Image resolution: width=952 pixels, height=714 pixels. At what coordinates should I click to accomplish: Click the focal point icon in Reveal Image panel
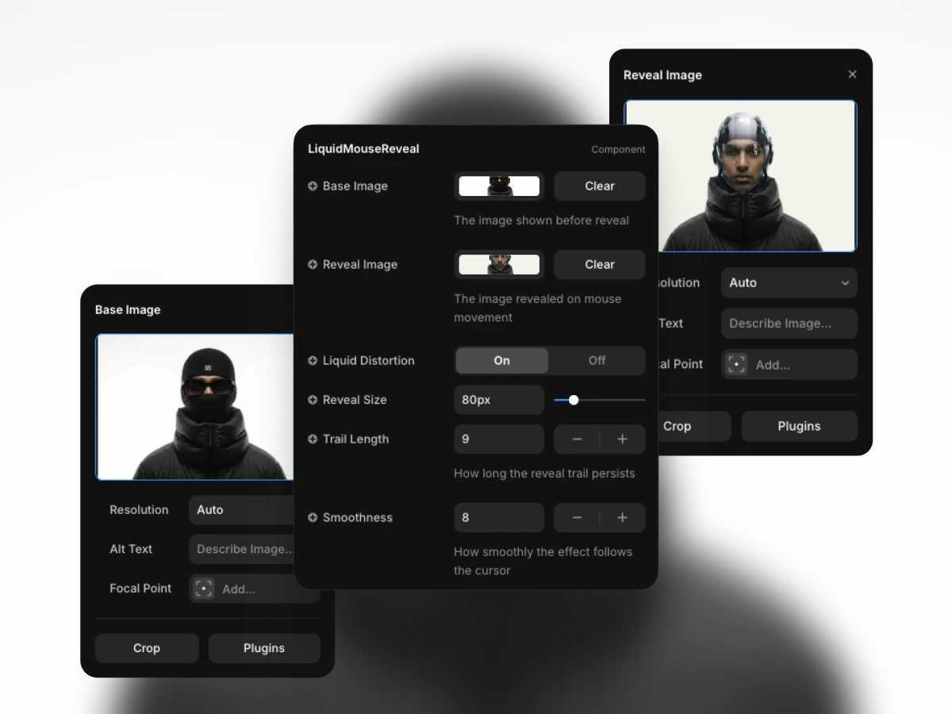737,365
